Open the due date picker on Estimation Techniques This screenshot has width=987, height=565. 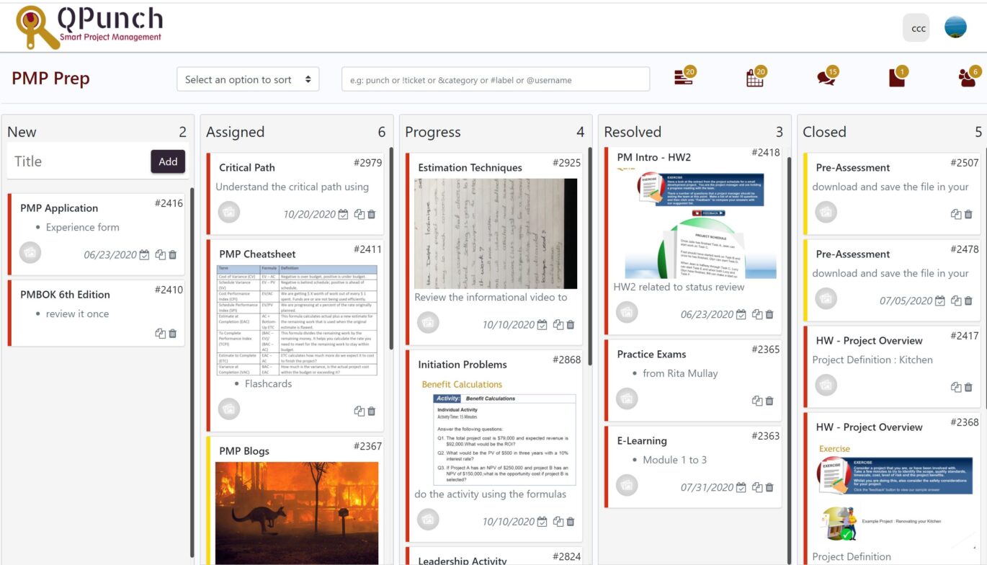(542, 324)
